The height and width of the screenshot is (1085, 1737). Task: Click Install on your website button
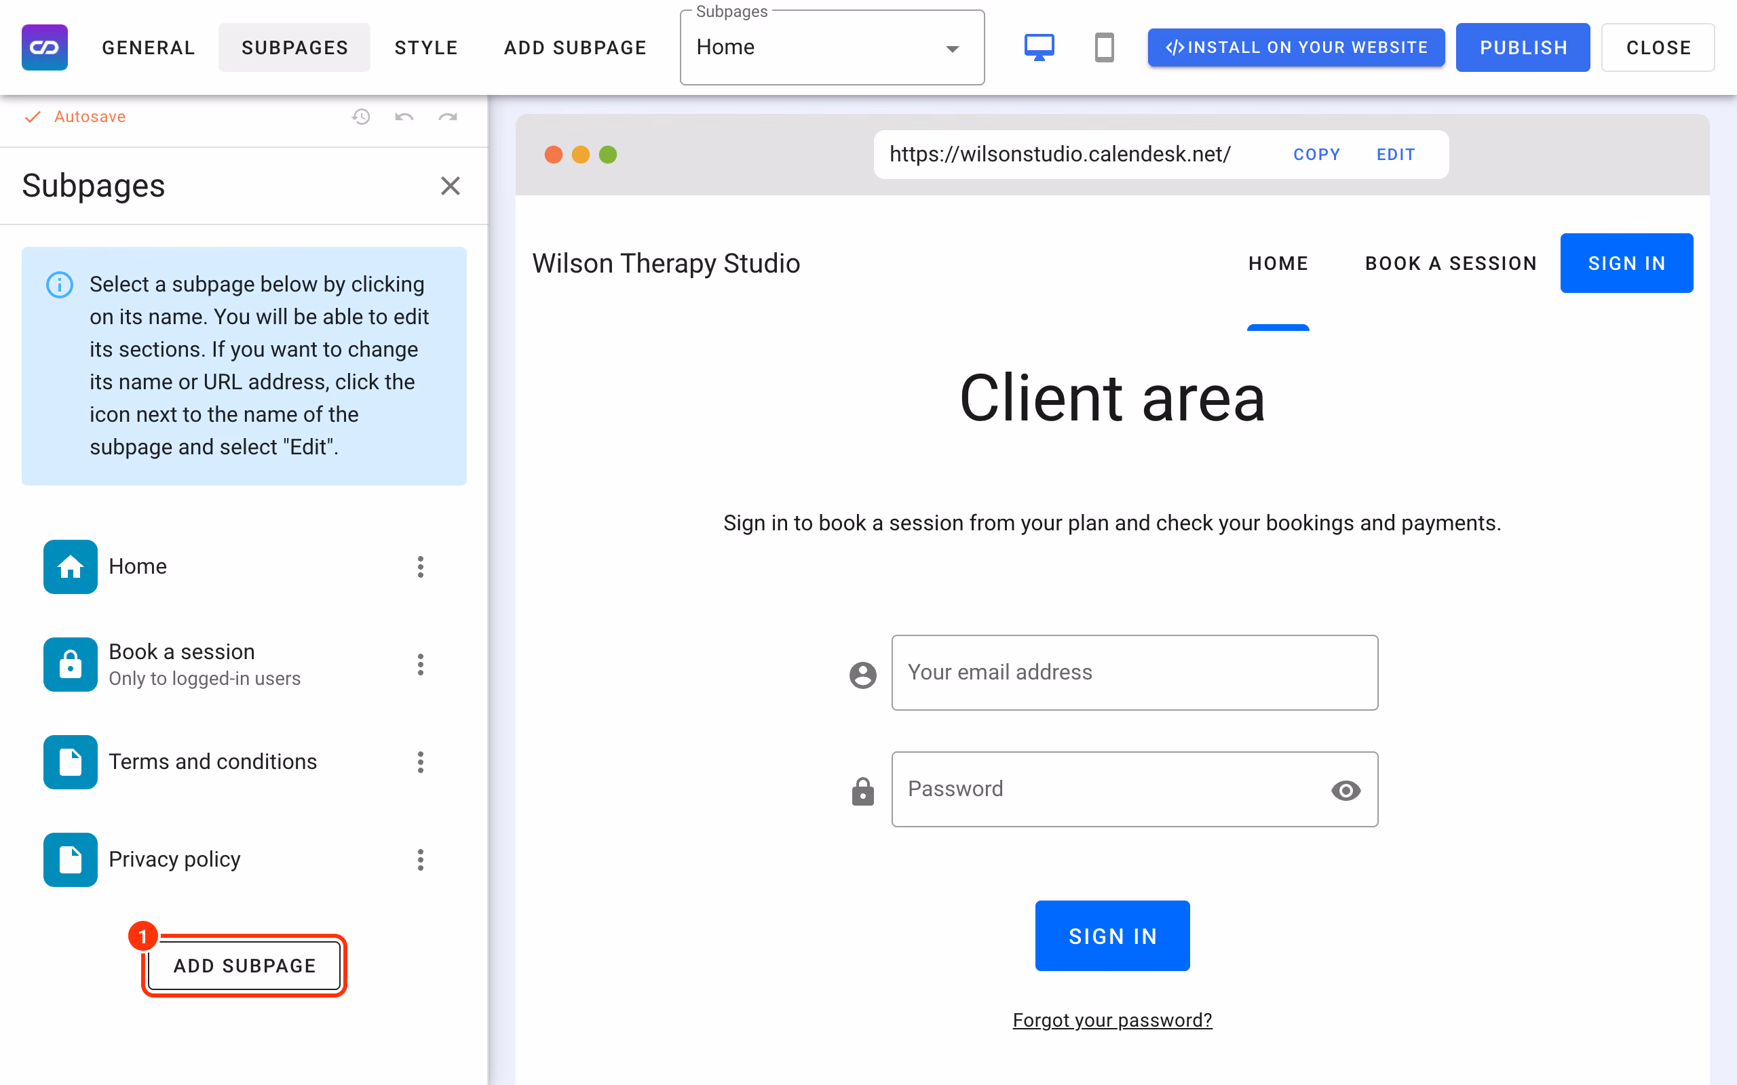(x=1295, y=47)
